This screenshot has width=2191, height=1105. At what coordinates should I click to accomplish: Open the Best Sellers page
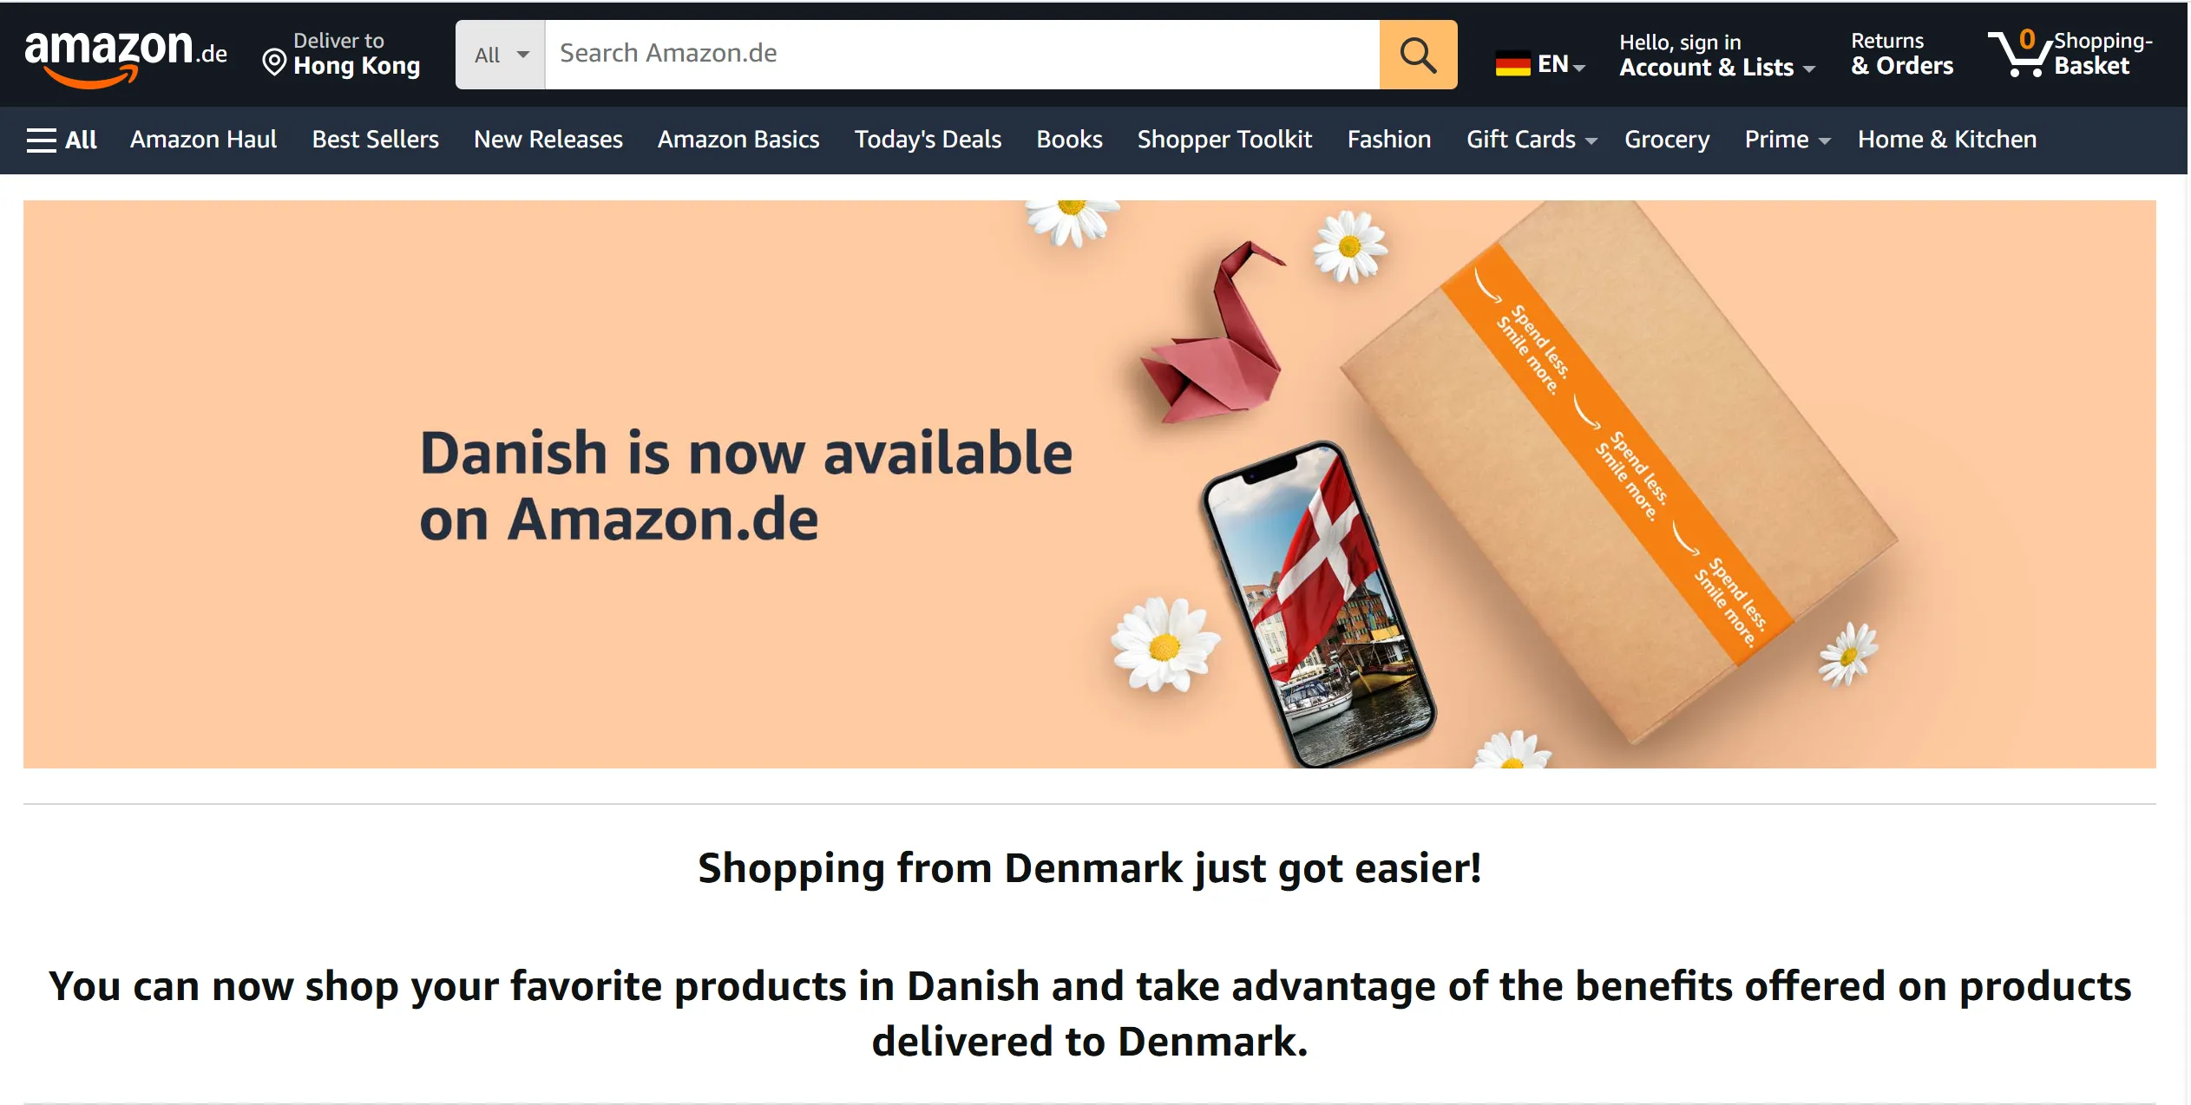coord(375,140)
